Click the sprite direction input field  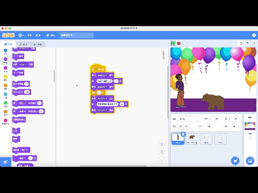tap(234, 126)
